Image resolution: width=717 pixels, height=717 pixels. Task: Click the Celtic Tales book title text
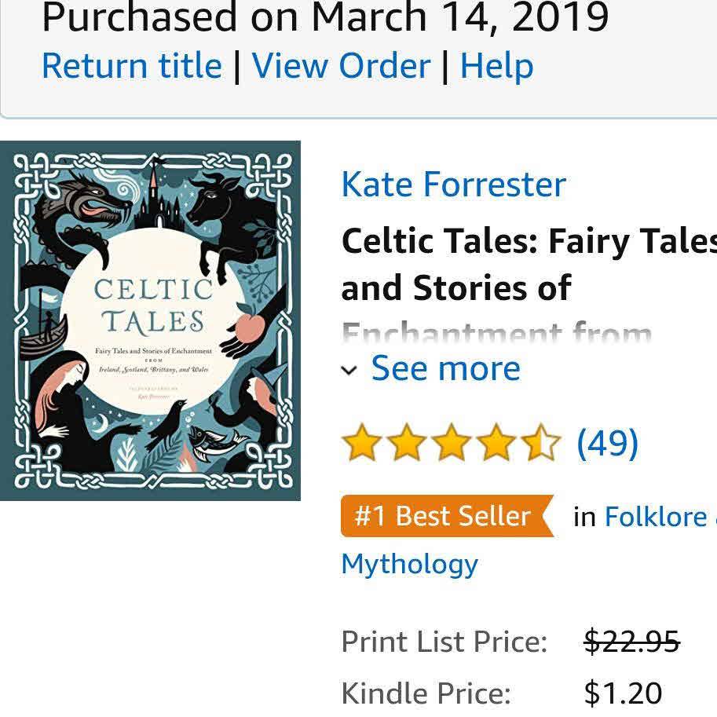[x=529, y=264]
